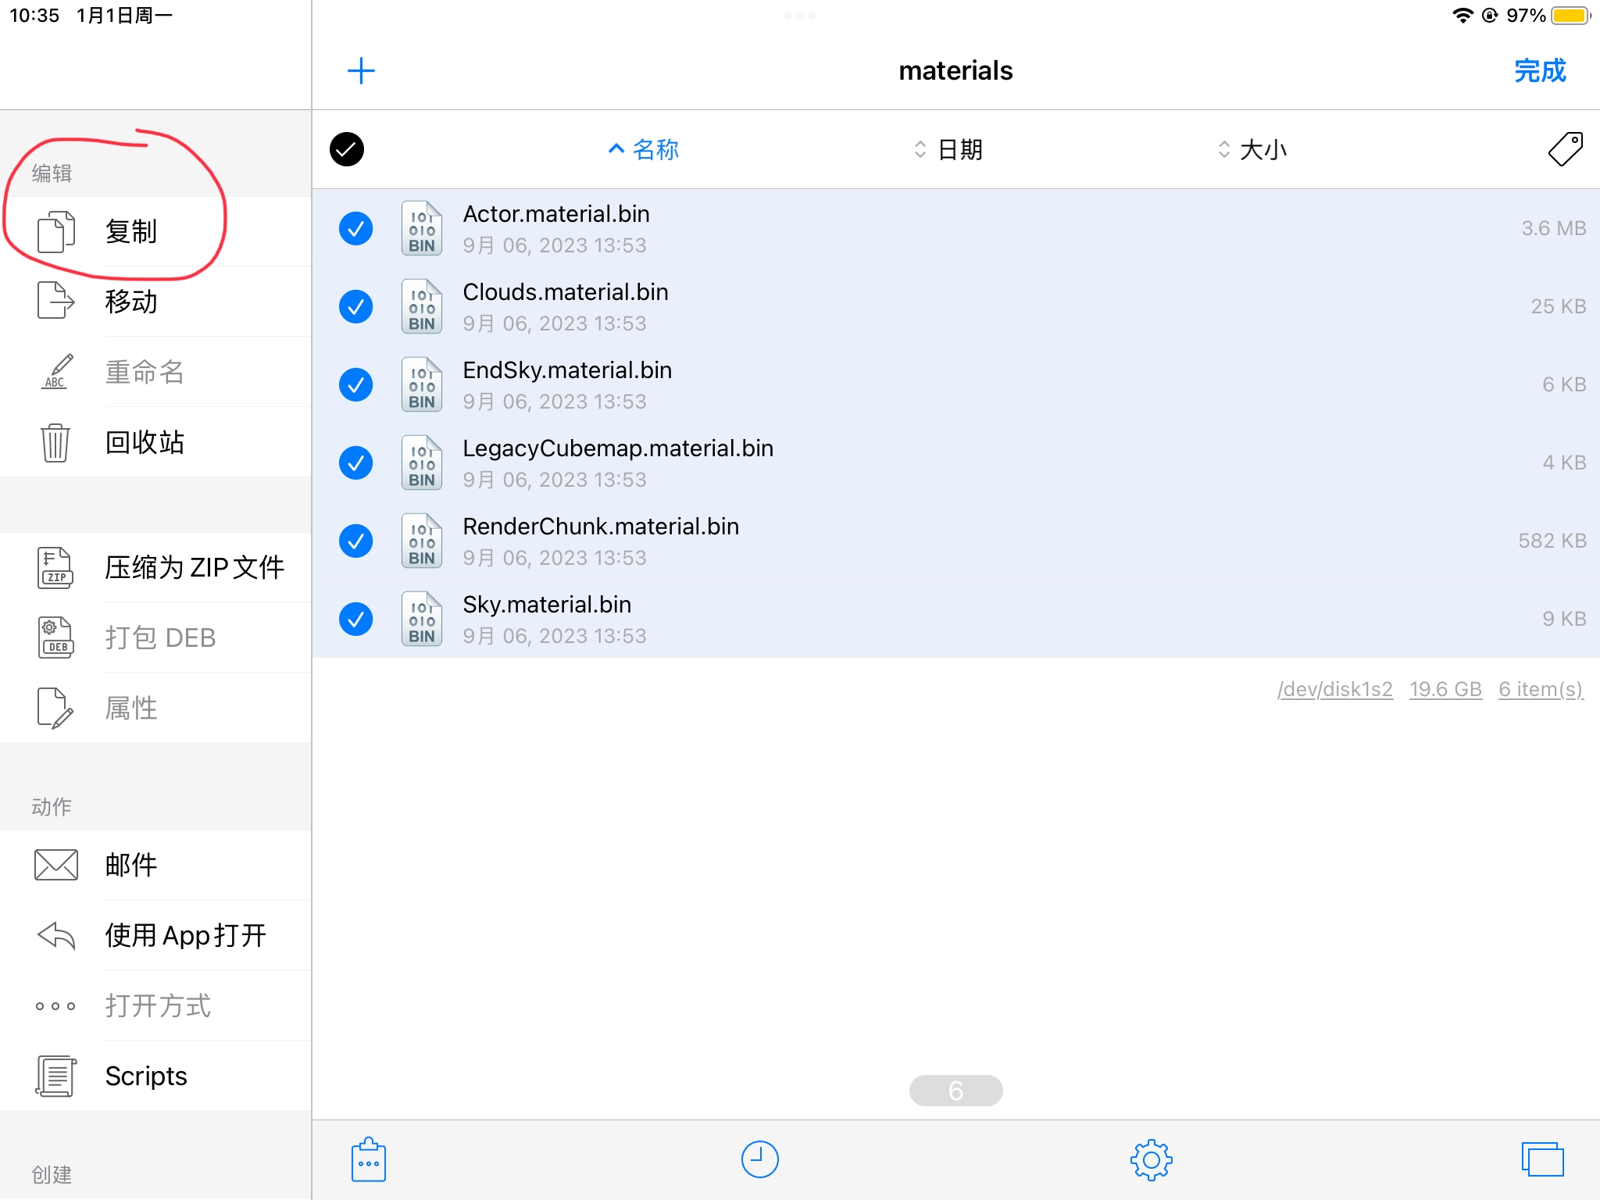1600x1200 pixels.
Task: Tap the 复制 (Copy) option
Action: [x=156, y=231]
